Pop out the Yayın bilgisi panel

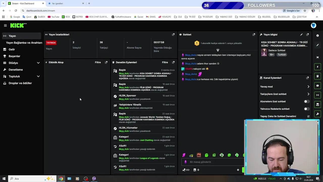[307, 35]
